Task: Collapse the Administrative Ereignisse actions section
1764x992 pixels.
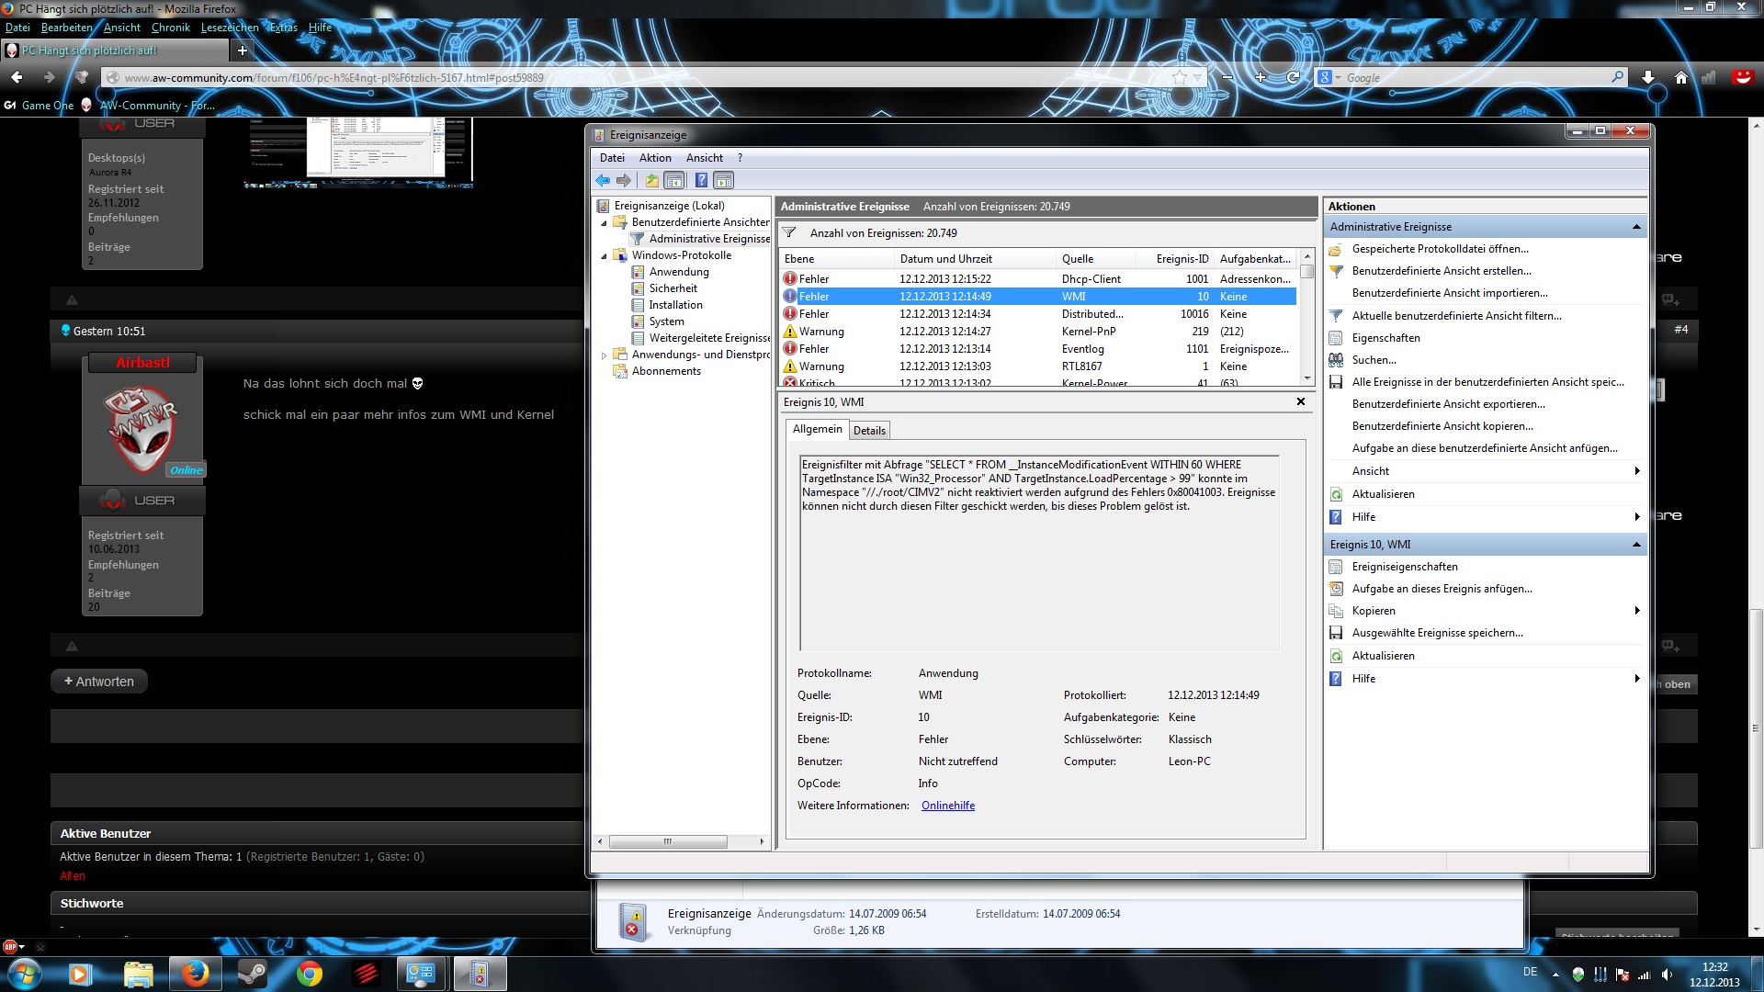Action: click(x=1635, y=227)
